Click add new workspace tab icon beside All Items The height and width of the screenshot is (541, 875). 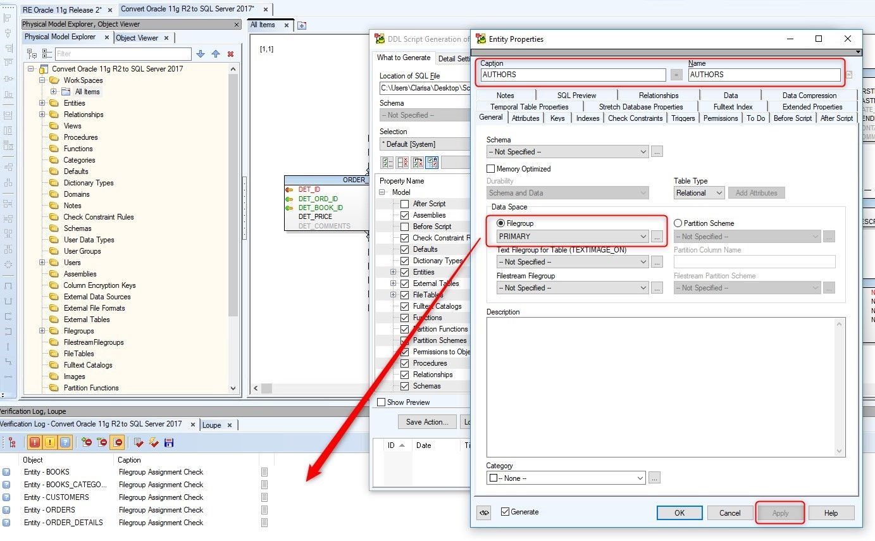[302, 25]
